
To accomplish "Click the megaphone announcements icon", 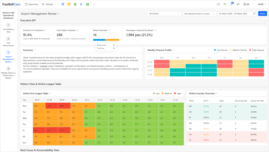I will pyautogui.click(x=238, y=4).
